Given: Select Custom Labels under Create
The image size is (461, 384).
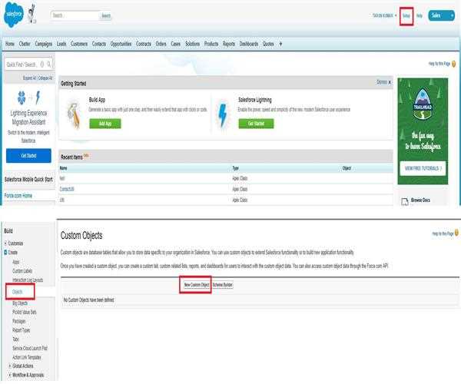Looking at the screenshot, I should point(22,271).
